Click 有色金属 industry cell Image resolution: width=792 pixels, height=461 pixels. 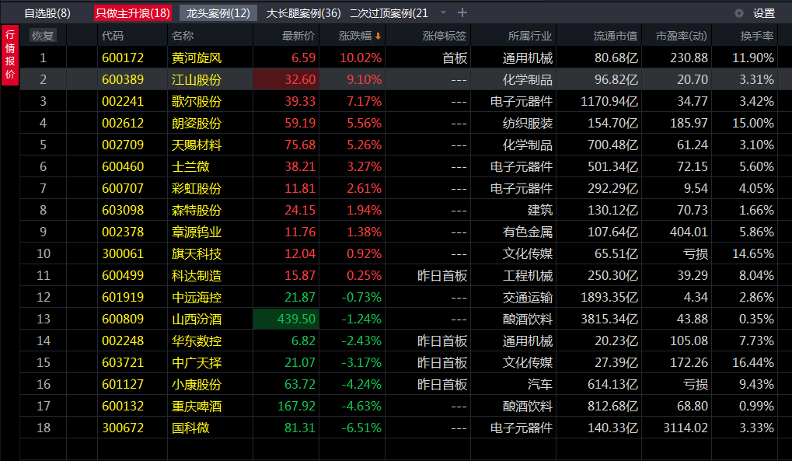(x=527, y=232)
